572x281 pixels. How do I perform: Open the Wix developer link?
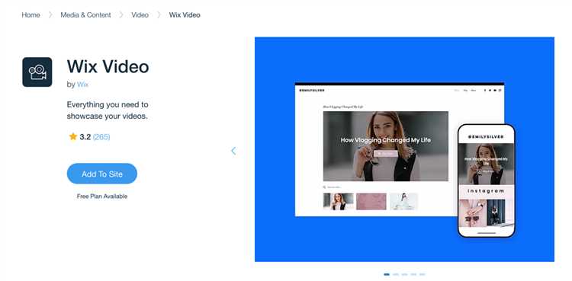pyautogui.click(x=82, y=85)
